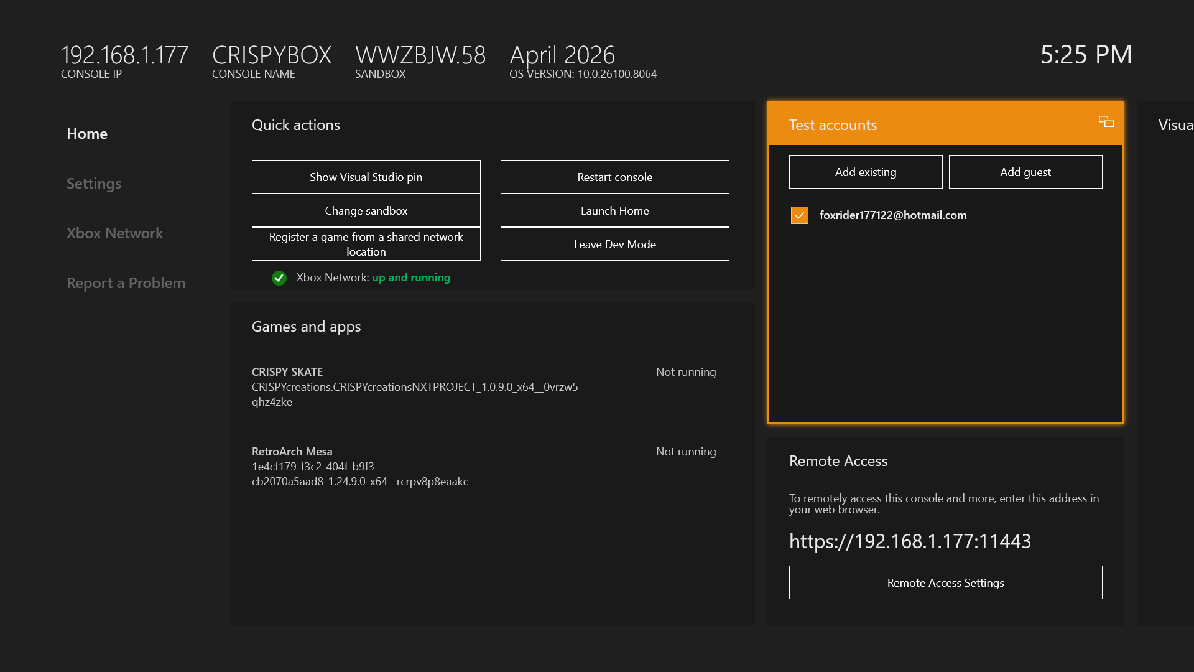This screenshot has height=672, width=1194.
Task: Click the partially visible Visual panel title
Action: tap(1176, 125)
